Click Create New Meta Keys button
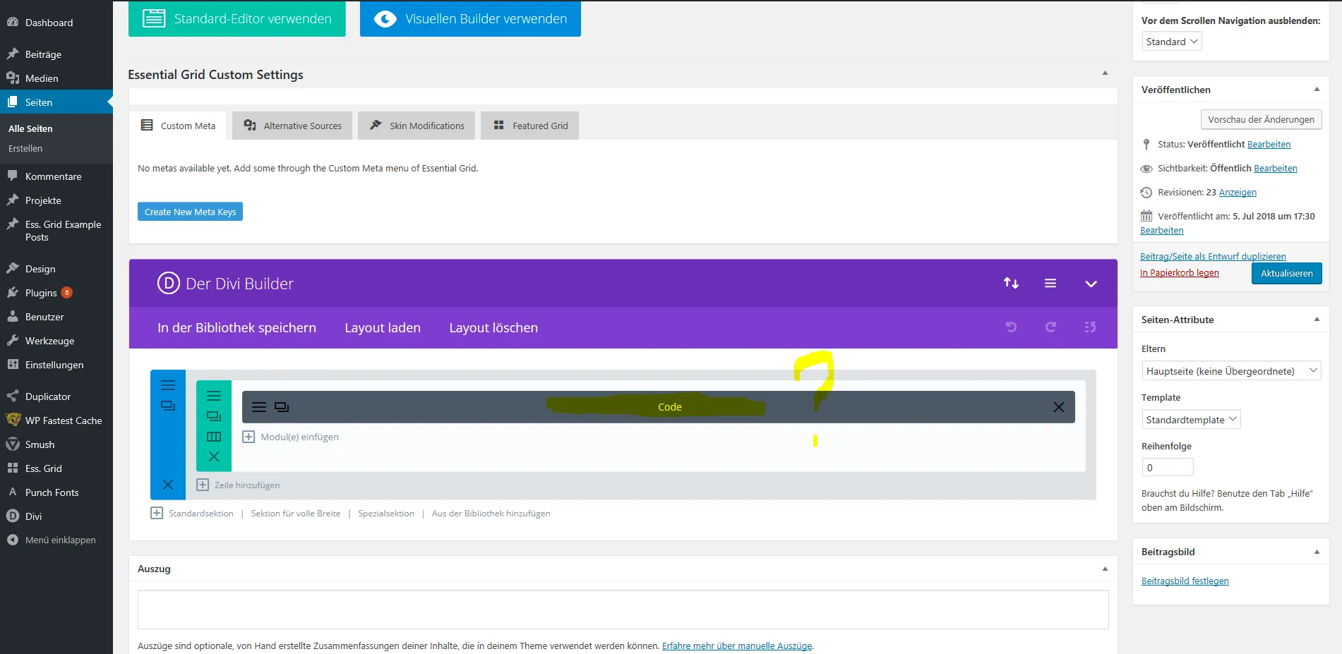 [x=190, y=212]
